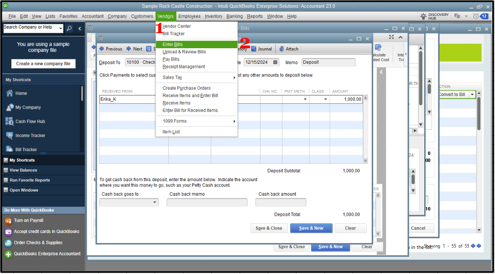Click Save & Close in the deposit window
Viewport: 495px width, 274px height.
pos(269,228)
